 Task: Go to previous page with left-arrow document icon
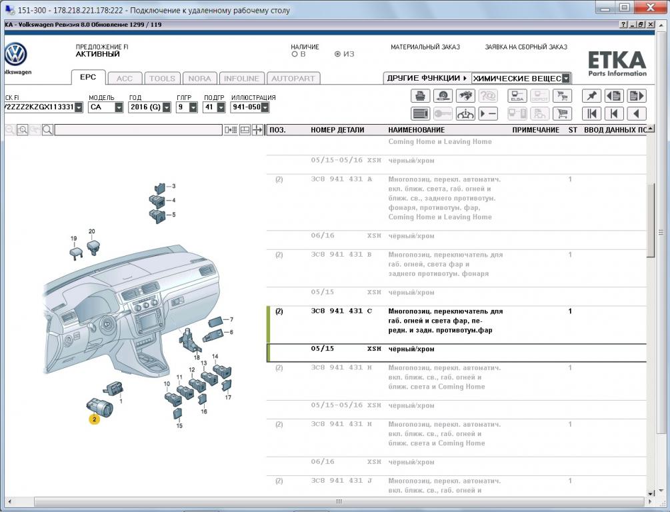click(x=614, y=96)
